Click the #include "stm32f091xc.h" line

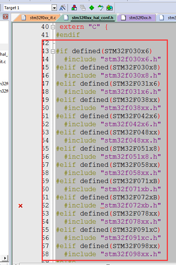point(112,238)
